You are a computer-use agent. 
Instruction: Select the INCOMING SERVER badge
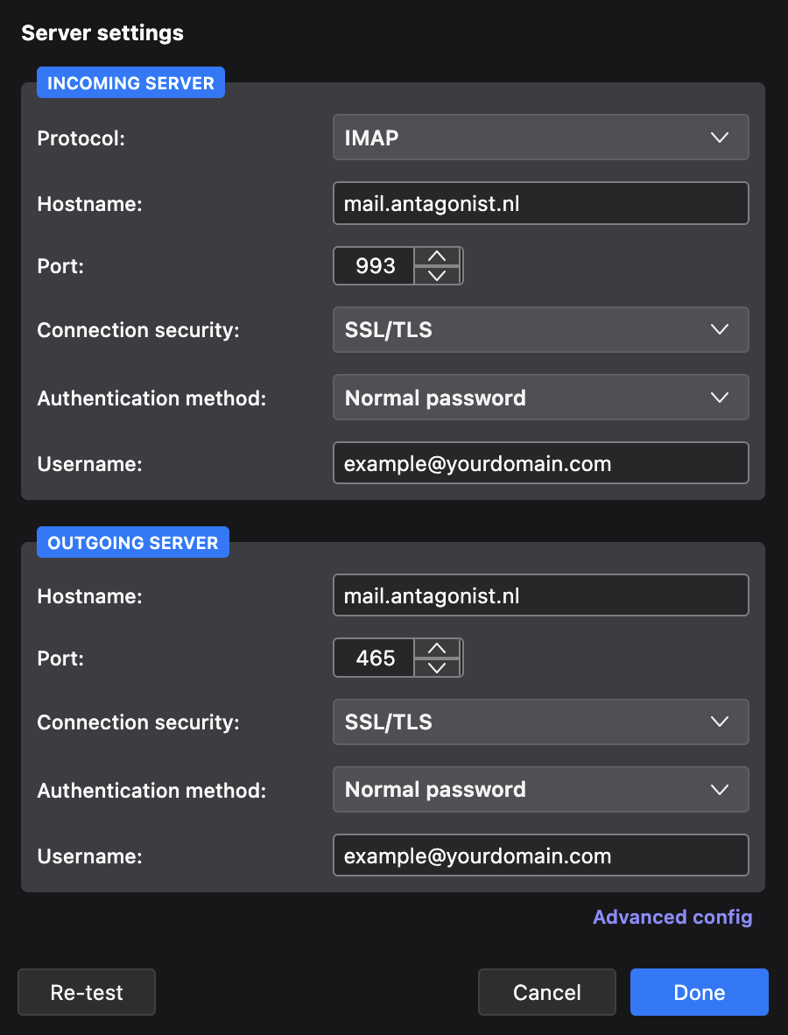[130, 82]
